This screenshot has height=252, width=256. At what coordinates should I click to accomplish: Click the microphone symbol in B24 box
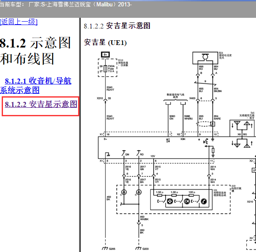(205, 57)
